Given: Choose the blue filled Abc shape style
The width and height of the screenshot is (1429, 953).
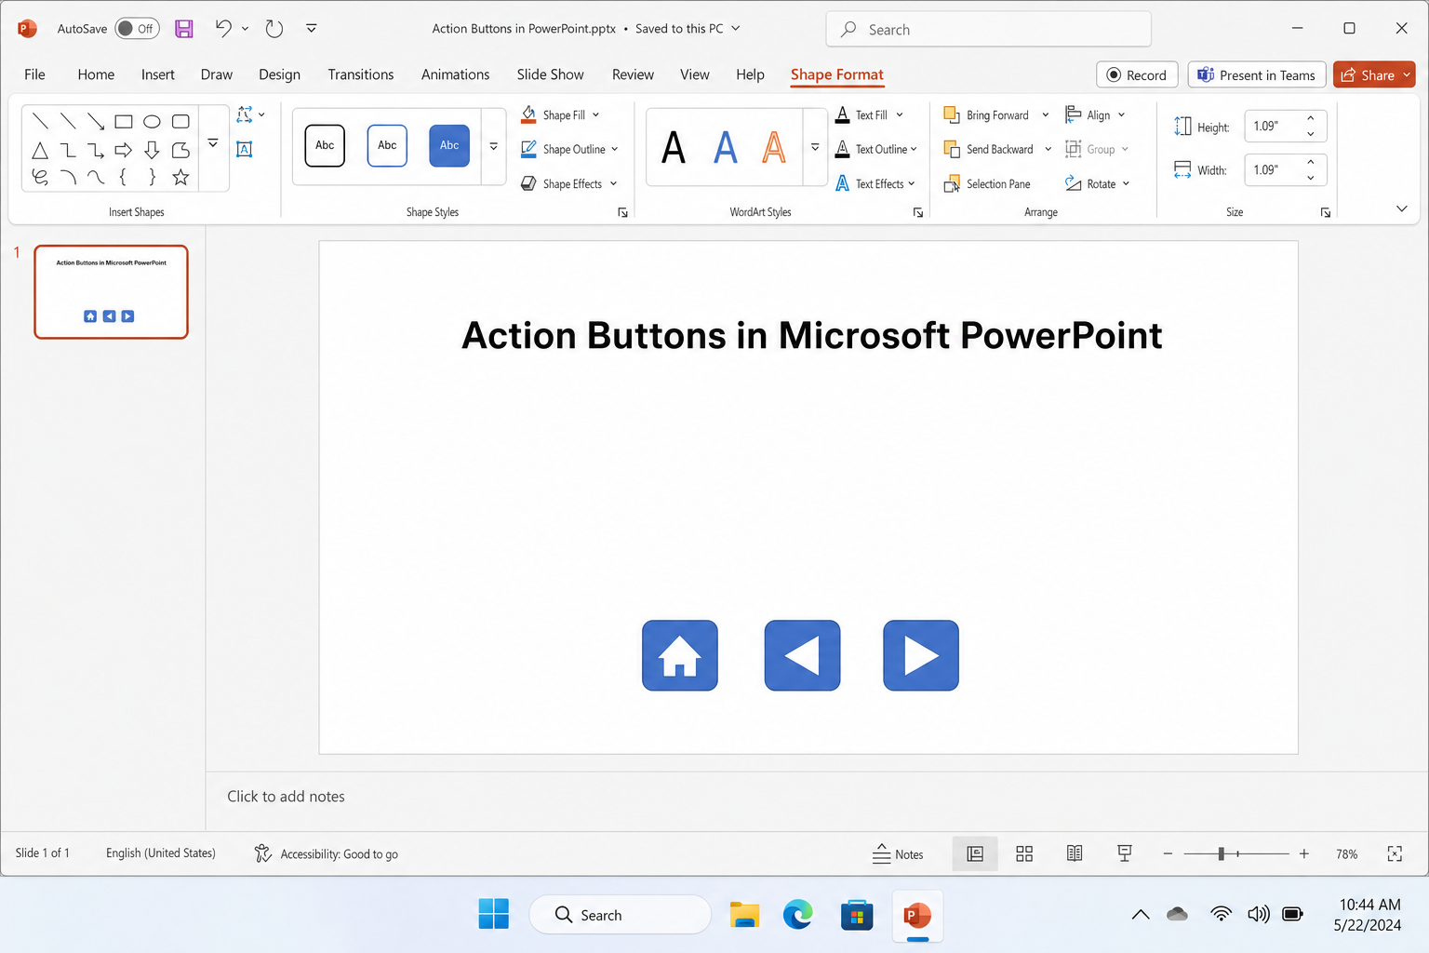Looking at the screenshot, I should 449,146.
